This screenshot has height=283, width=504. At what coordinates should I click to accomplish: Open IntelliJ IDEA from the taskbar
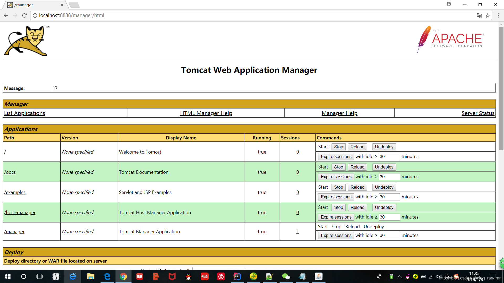tap(237, 276)
